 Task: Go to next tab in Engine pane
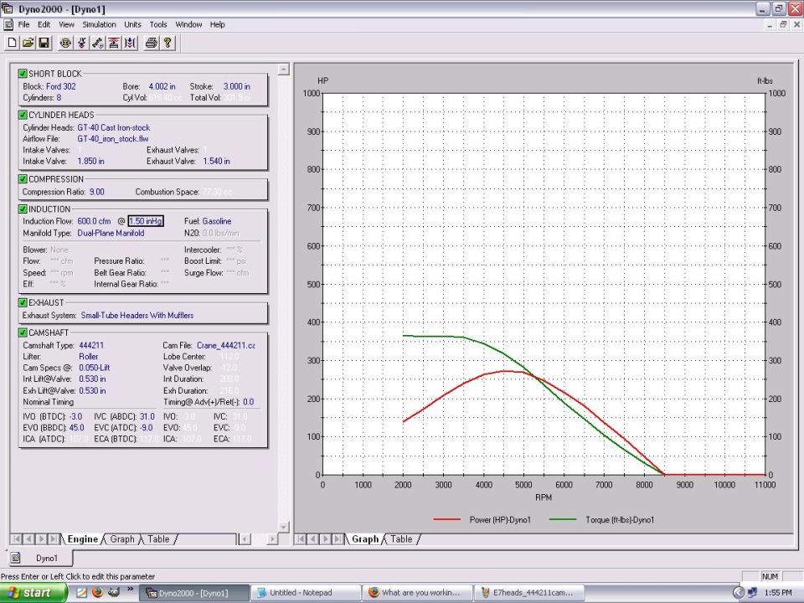tap(41, 539)
